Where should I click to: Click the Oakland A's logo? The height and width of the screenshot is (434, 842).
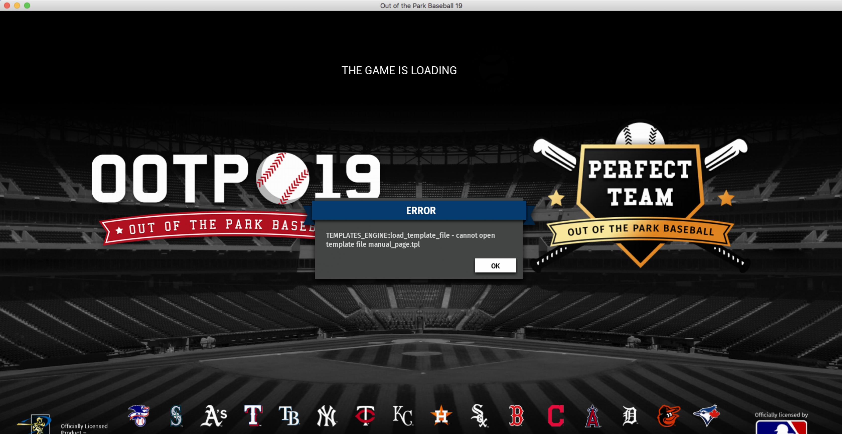(214, 416)
